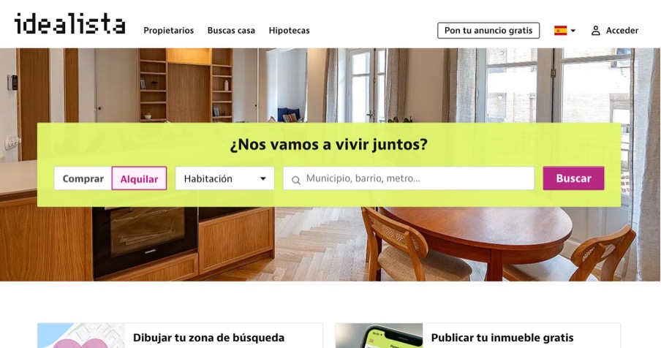Click the idealista logo
The width and height of the screenshot is (661, 348).
pos(69,23)
